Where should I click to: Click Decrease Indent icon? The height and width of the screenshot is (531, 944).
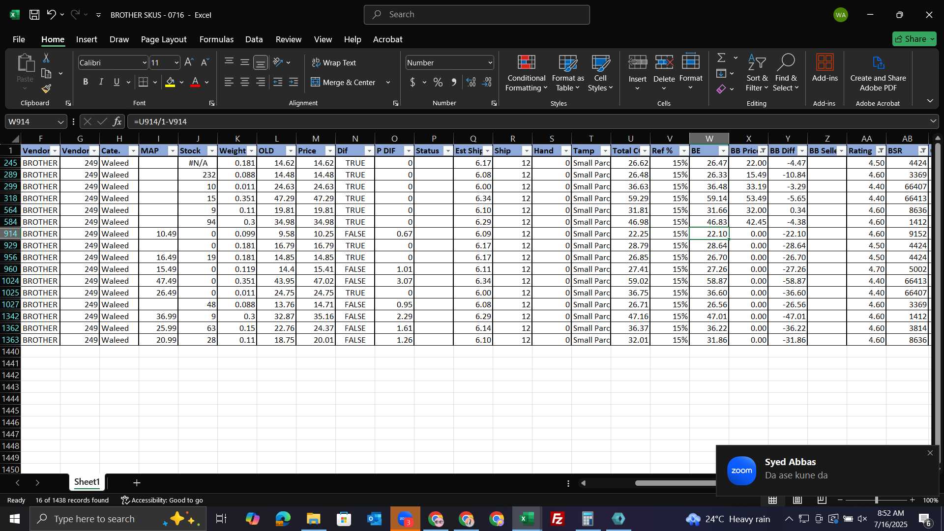point(278,83)
